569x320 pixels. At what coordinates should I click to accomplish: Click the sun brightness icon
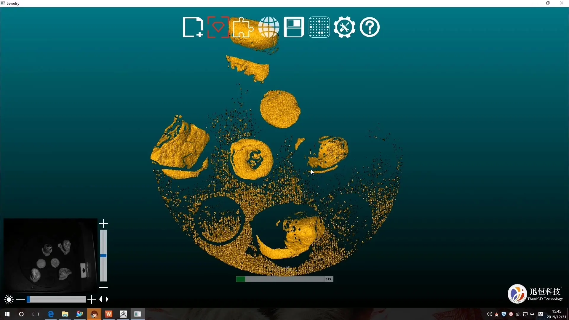click(9, 300)
